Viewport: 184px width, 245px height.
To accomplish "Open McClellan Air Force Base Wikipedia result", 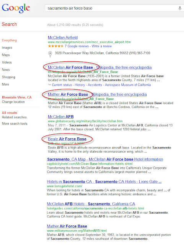I will 100,67.
